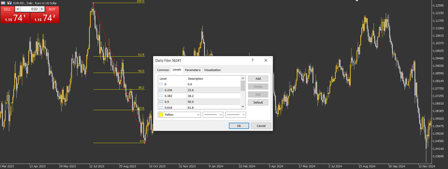Click description cell 50.0
Screen dimensions: 448x169
click(x=191, y=101)
